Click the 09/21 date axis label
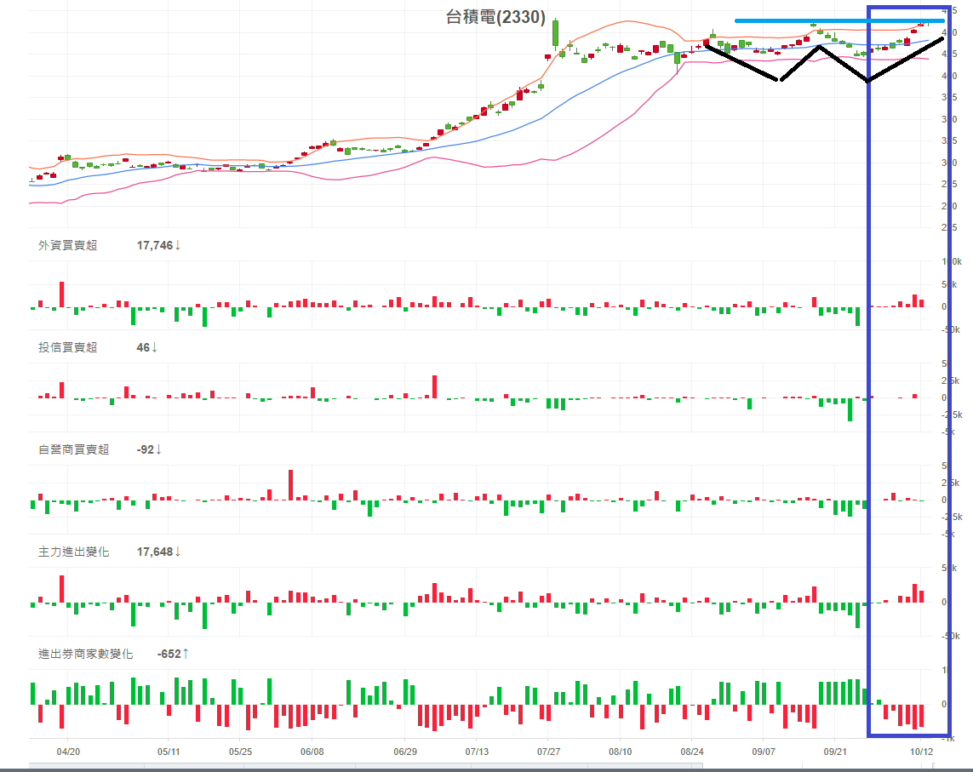This screenshot has height=772, width=973. [x=834, y=752]
